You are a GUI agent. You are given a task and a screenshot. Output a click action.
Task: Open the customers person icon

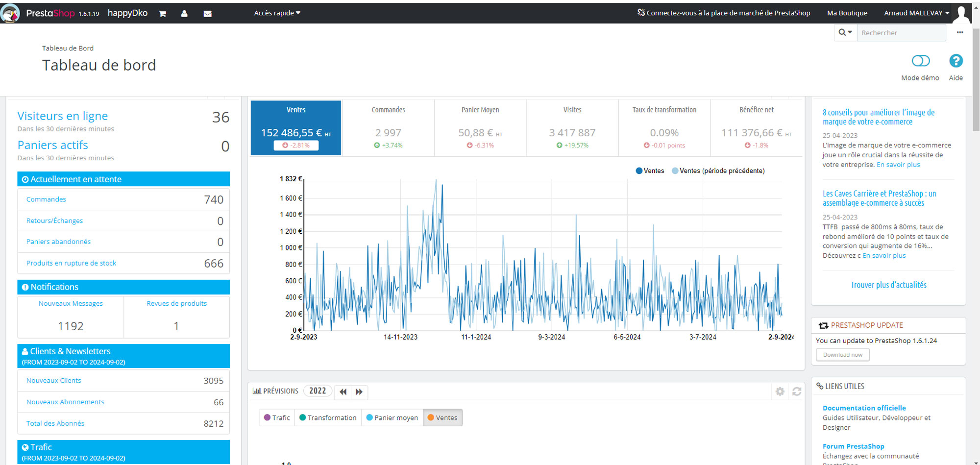184,14
